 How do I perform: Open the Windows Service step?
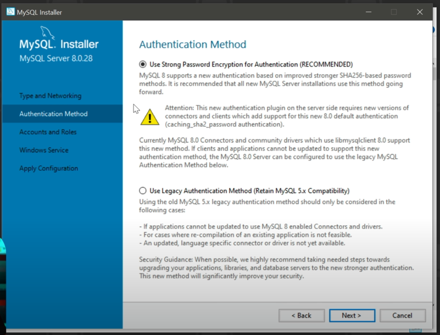pos(44,150)
